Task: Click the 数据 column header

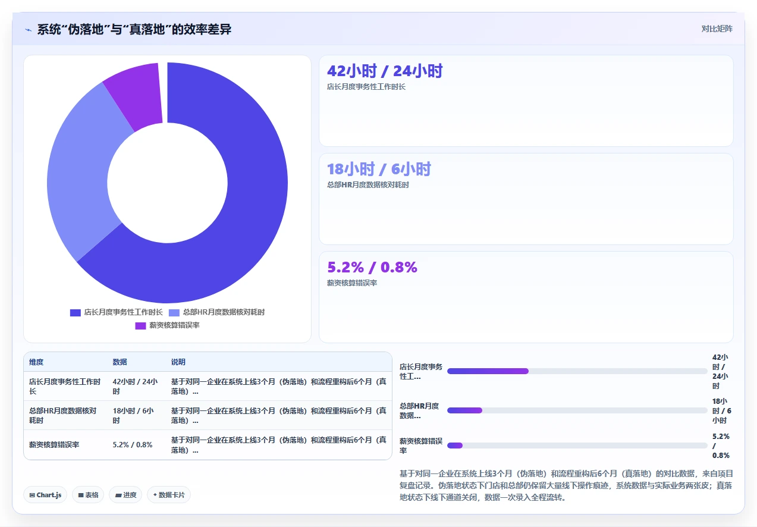Action: pyautogui.click(x=120, y=362)
